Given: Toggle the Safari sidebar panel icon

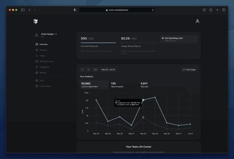Looking at the screenshot, I should click(x=23, y=10).
